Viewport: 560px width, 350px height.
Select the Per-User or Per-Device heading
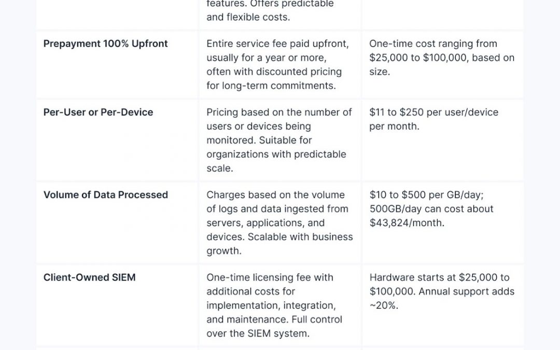[x=98, y=112]
